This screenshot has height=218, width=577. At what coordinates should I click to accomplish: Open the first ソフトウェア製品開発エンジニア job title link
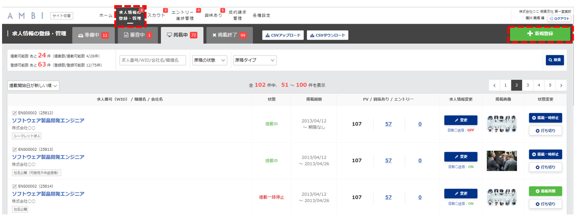[48, 120]
